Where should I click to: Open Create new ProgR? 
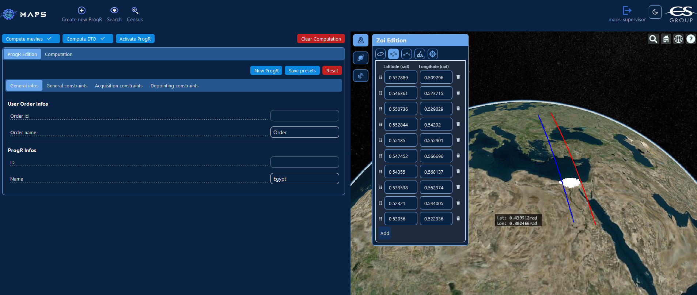pyautogui.click(x=82, y=14)
